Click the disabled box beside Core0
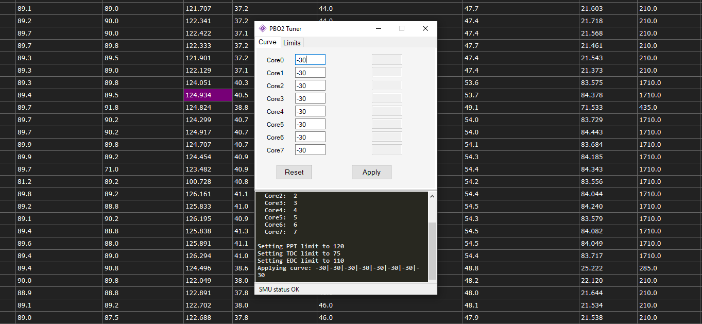Image resolution: width=702 pixels, height=324 pixels. click(x=387, y=60)
